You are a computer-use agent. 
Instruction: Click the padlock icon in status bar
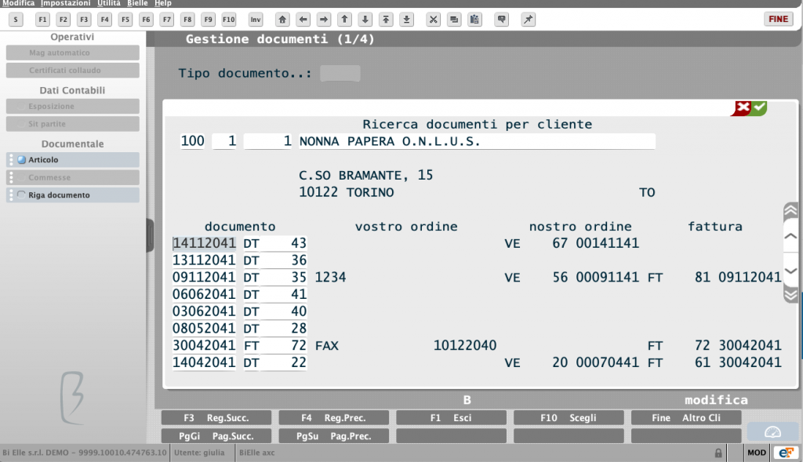718,453
